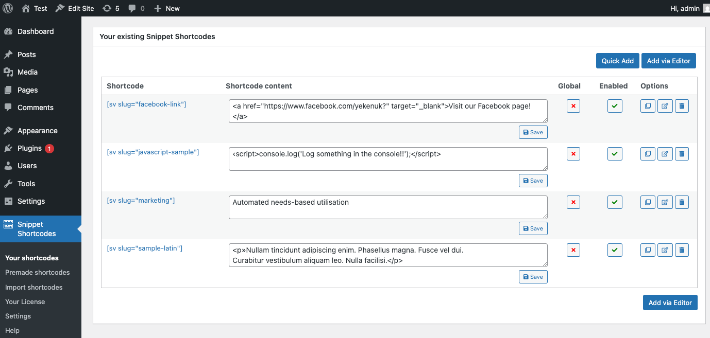The width and height of the screenshot is (710, 338).
Task: Open Plugins with 1 update badge
Action: [41, 148]
